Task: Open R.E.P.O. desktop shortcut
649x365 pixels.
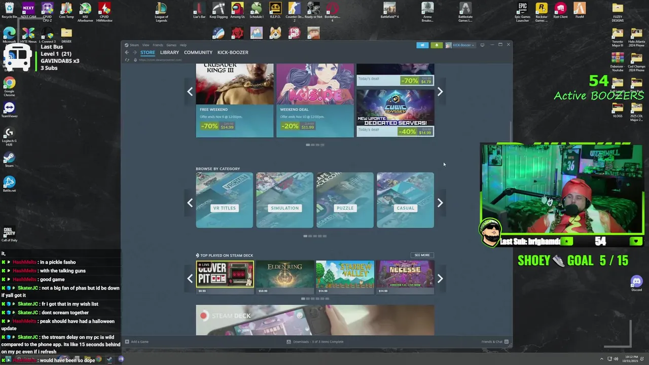Action: coord(275,10)
